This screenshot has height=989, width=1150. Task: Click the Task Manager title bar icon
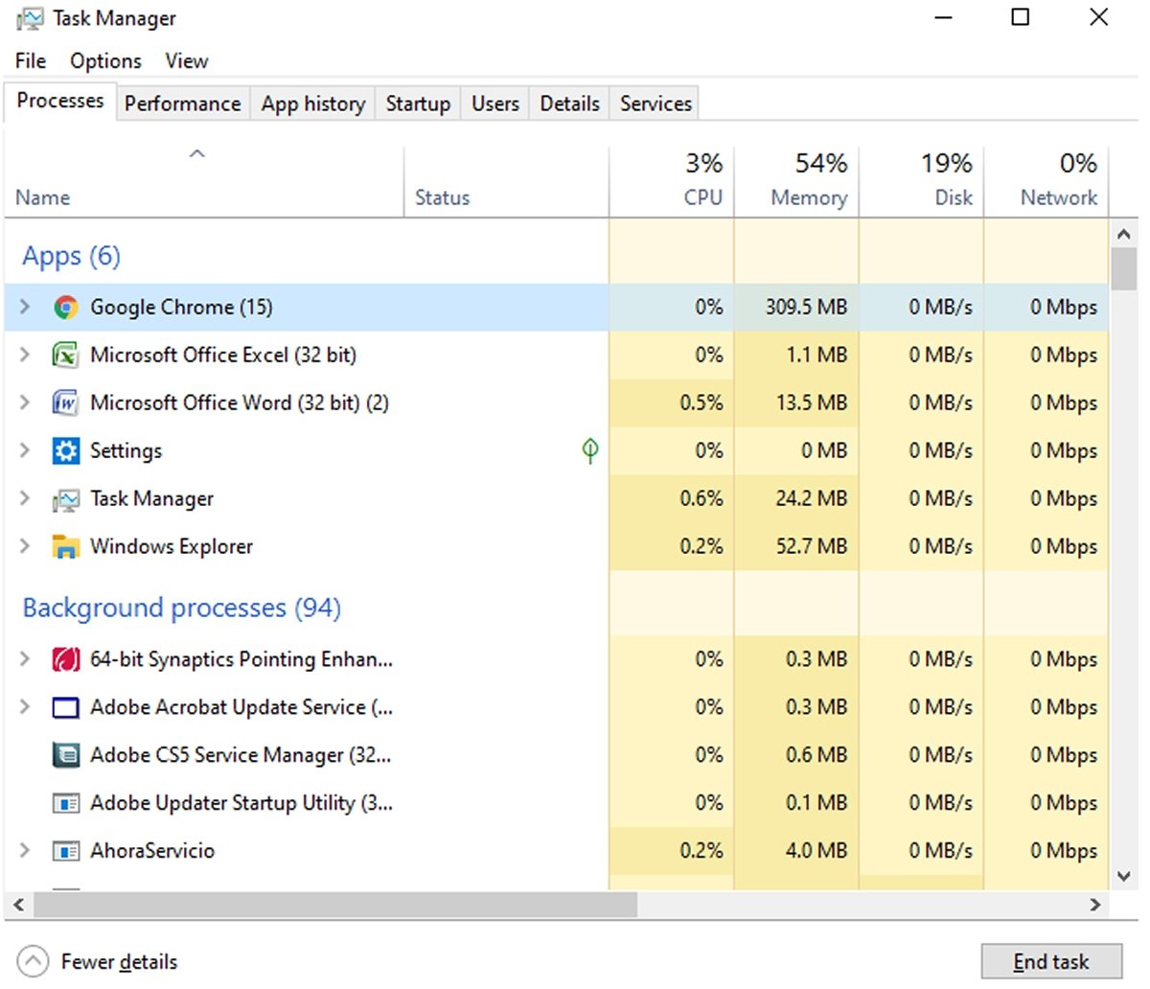click(x=30, y=19)
